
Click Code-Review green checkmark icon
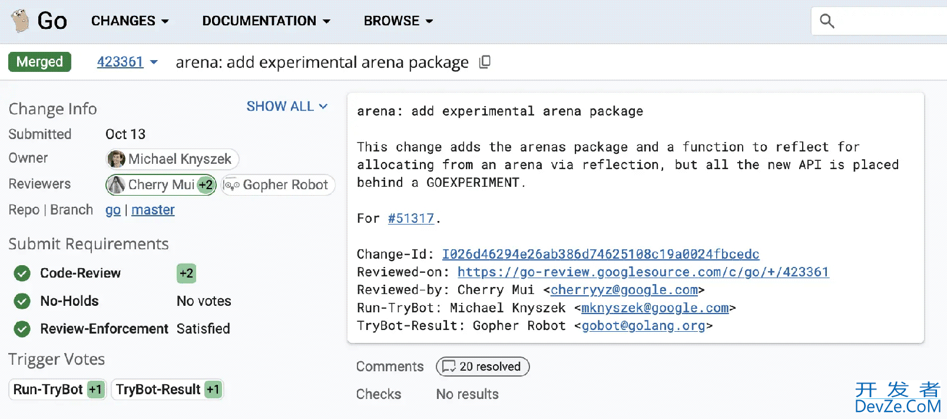tap(22, 273)
